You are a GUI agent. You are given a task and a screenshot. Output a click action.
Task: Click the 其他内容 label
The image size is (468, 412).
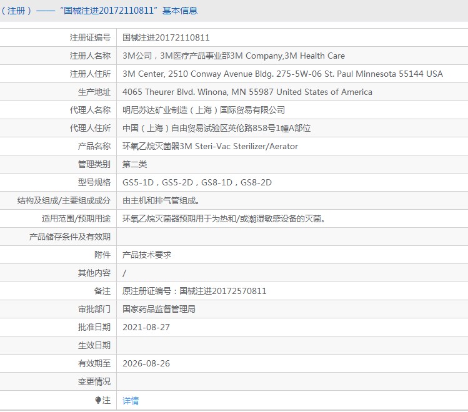(94, 273)
